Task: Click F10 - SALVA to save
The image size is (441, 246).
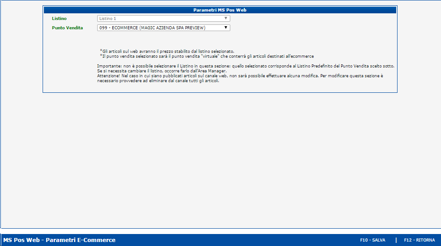Action: [372, 240]
